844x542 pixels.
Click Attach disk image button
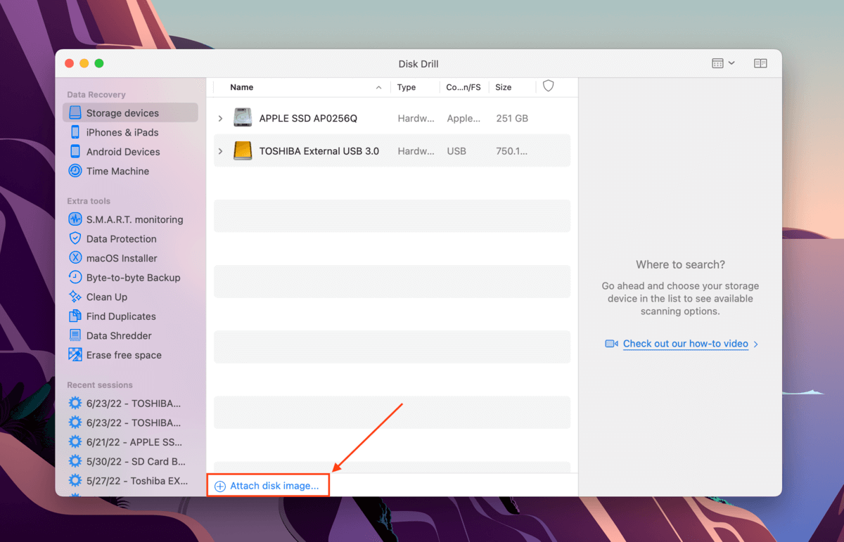267,486
